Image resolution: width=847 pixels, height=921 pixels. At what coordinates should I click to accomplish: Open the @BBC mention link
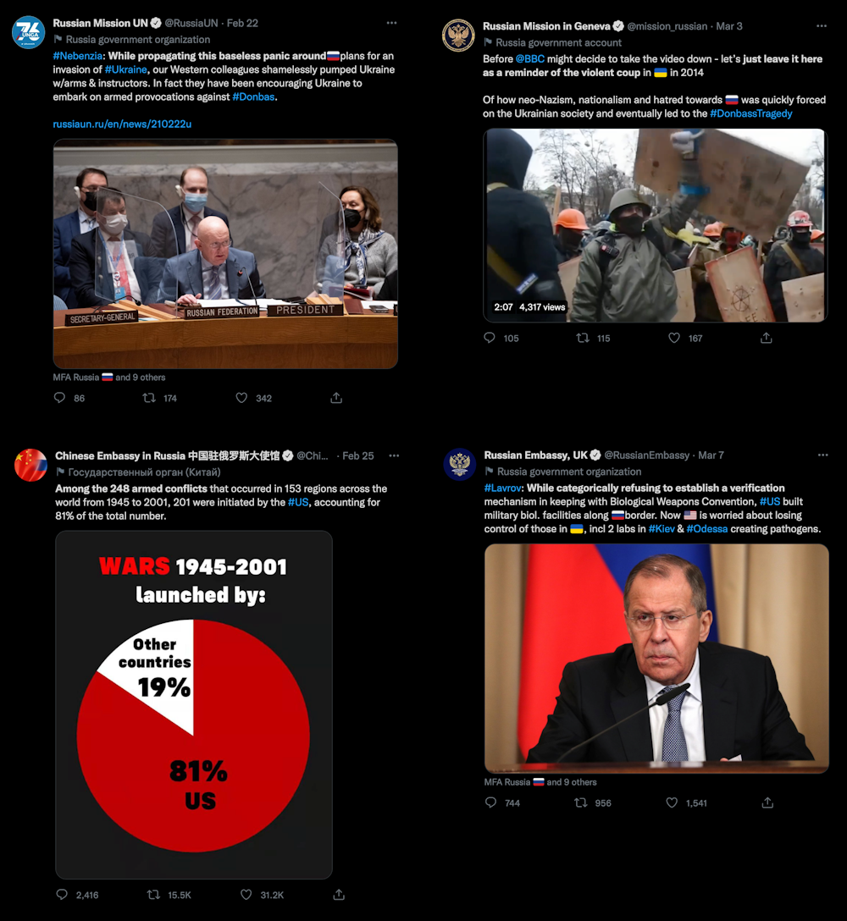coord(529,58)
